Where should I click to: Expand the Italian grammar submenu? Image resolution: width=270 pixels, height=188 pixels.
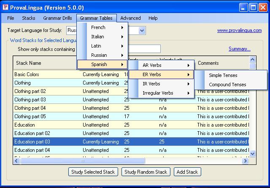(102, 37)
